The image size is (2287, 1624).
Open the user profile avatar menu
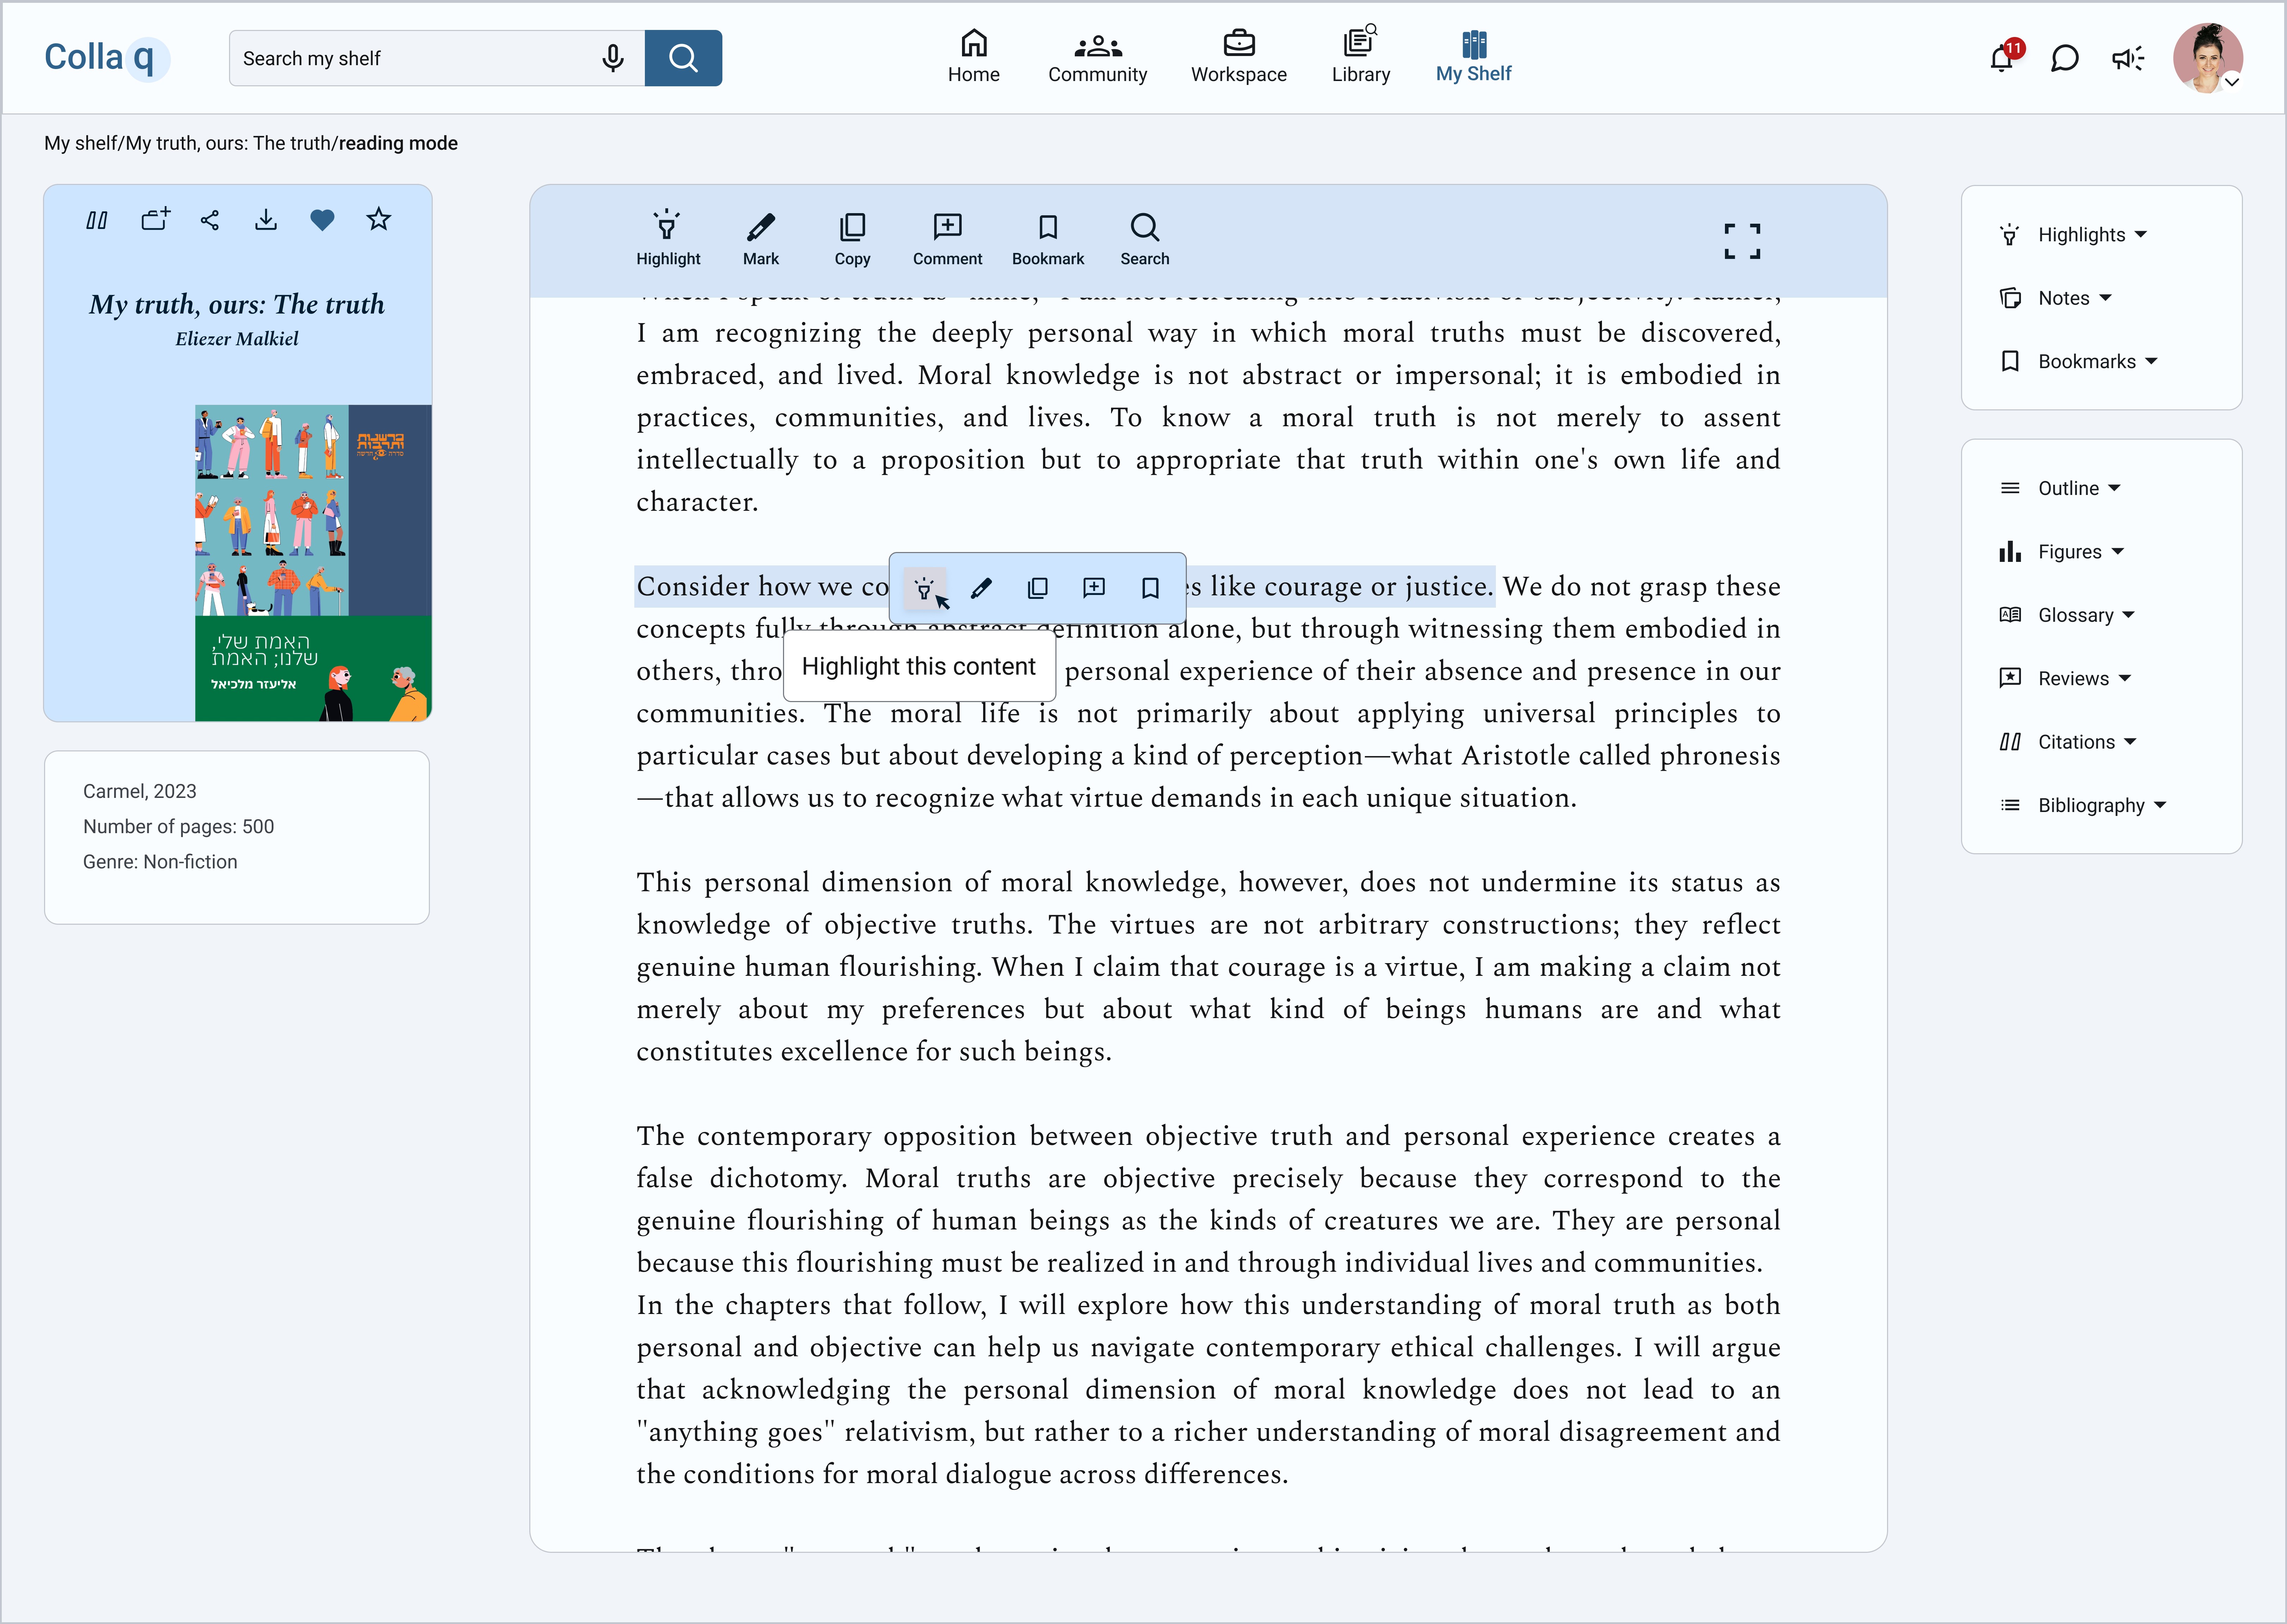coord(2208,58)
